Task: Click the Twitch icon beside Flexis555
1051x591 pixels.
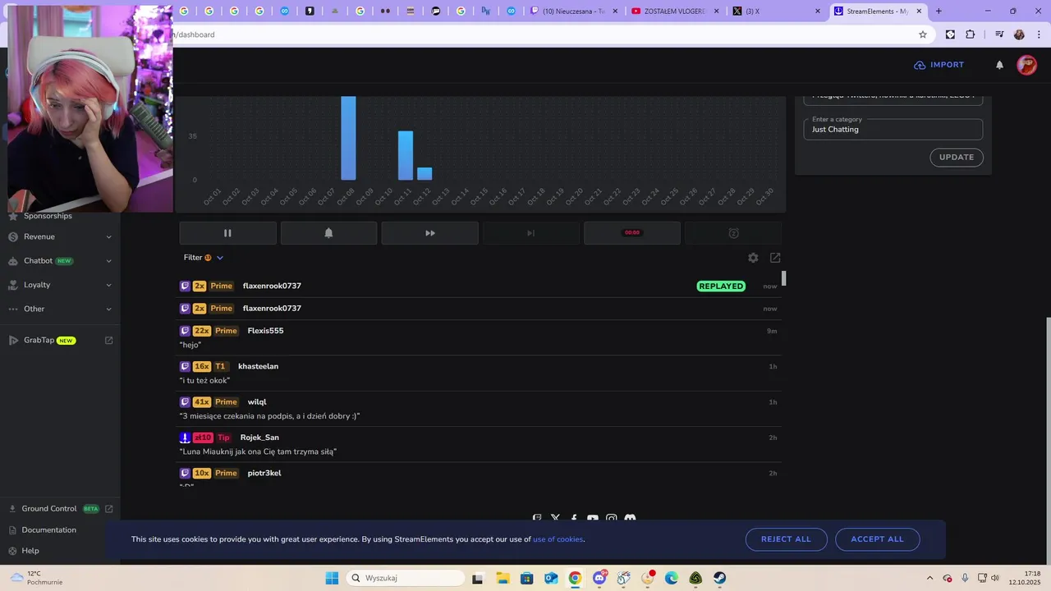Action: click(185, 331)
